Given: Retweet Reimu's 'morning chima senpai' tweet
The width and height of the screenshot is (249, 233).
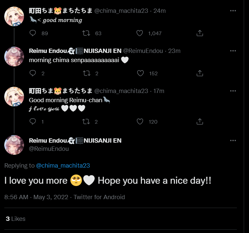Looking at the screenshot, I should point(87,73).
